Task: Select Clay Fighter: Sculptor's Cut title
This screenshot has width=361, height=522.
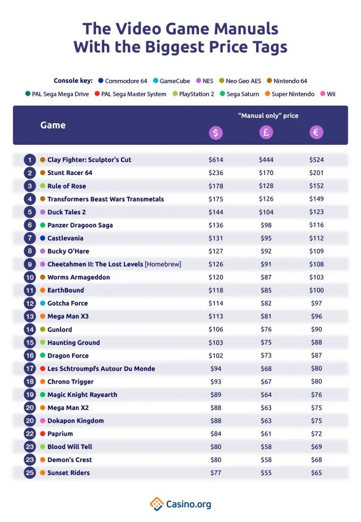Action: 89,160
